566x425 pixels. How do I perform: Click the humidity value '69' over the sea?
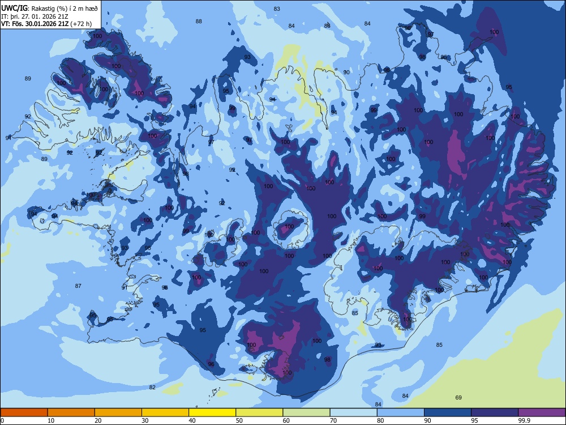tap(458, 398)
